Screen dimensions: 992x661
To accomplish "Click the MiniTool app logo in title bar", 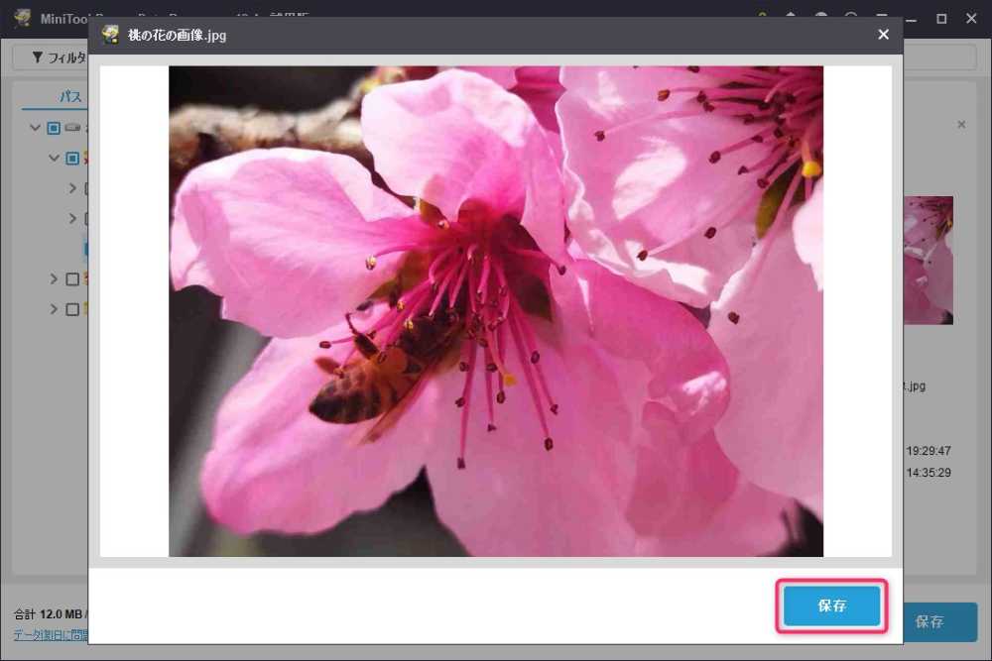I will tap(22, 18).
